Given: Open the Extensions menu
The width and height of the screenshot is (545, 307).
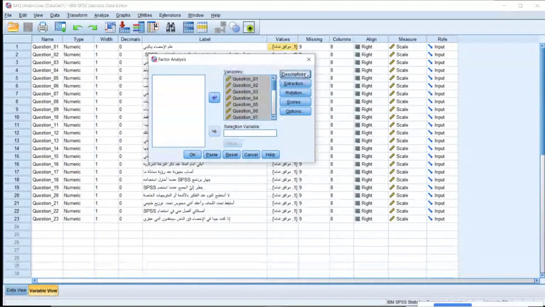Looking at the screenshot, I should (169, 15).
